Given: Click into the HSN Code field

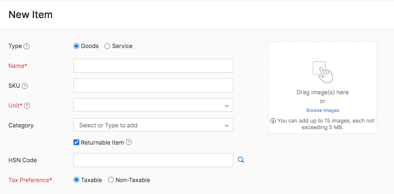Looking at the screenshot, I should (153, 160).
